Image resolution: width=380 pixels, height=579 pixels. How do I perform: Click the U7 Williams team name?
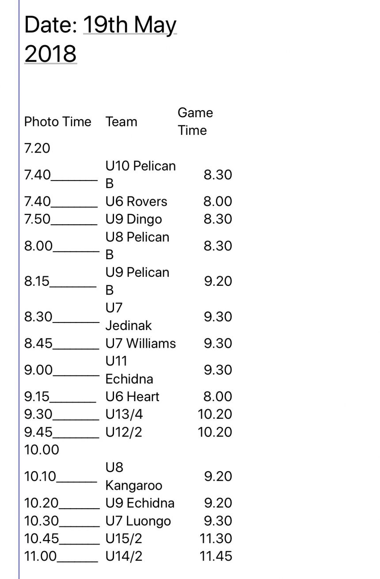pos(141,343)
